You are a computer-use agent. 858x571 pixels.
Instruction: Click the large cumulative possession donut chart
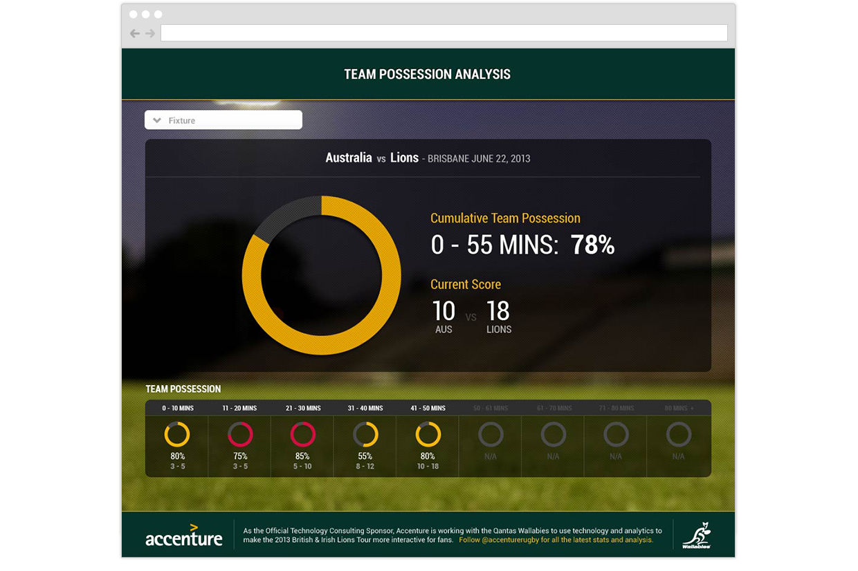click(x=322, y=275)
